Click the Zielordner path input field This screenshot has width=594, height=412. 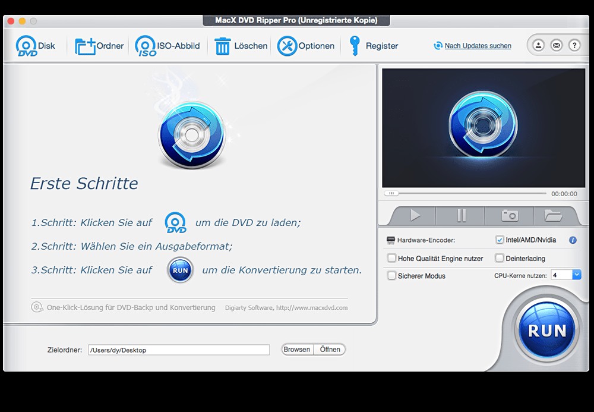click(179, 350)
